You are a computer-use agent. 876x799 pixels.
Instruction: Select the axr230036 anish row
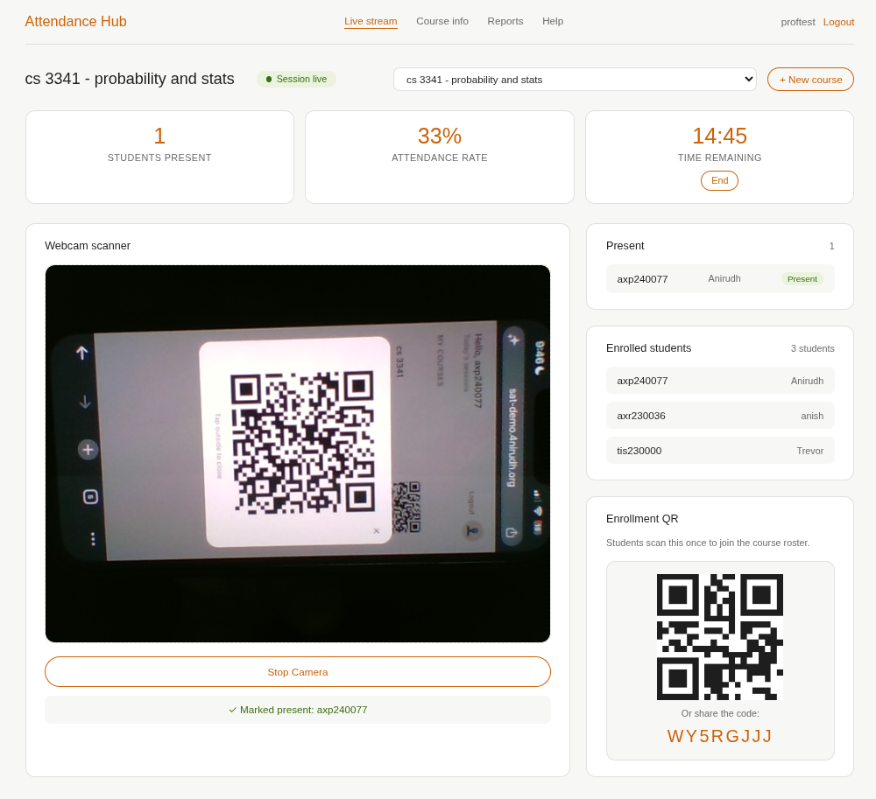720,416
